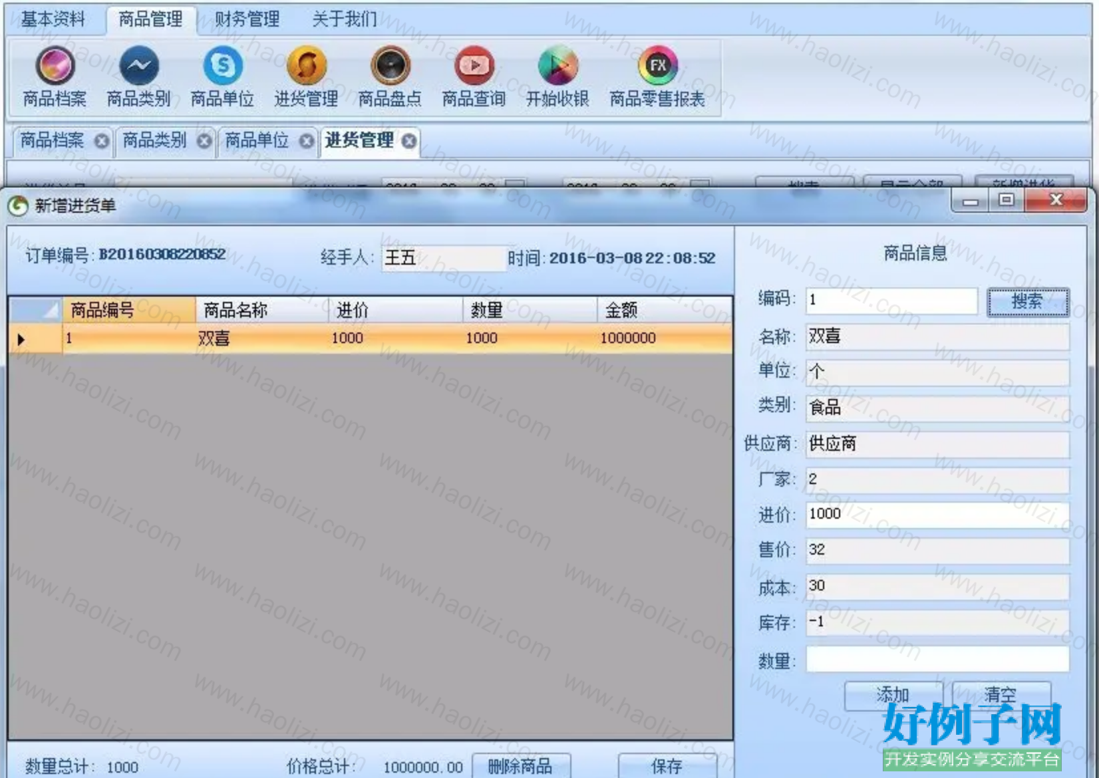Click the 搜索 button

pos(1028,302)
